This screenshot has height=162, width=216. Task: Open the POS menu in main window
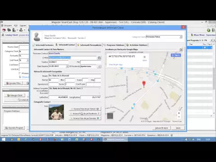16,26
